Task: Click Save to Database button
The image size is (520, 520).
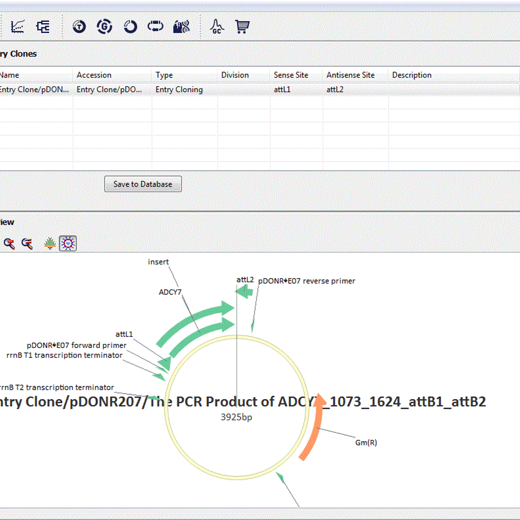Action: click(143, 184)
